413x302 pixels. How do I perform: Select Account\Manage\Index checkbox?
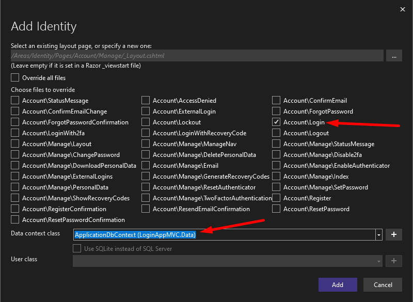(x=277, y=177)
